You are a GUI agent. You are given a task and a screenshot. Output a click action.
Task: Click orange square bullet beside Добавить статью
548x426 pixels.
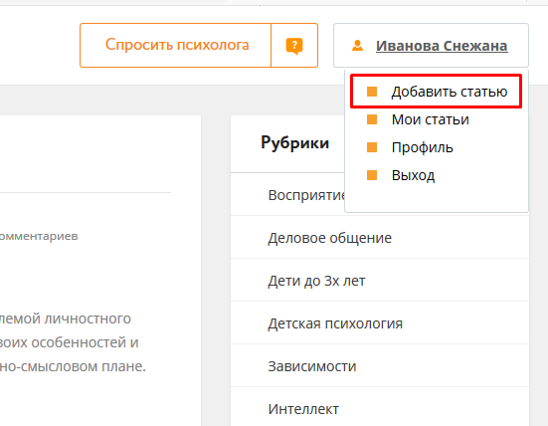click(x=372, y=92)
